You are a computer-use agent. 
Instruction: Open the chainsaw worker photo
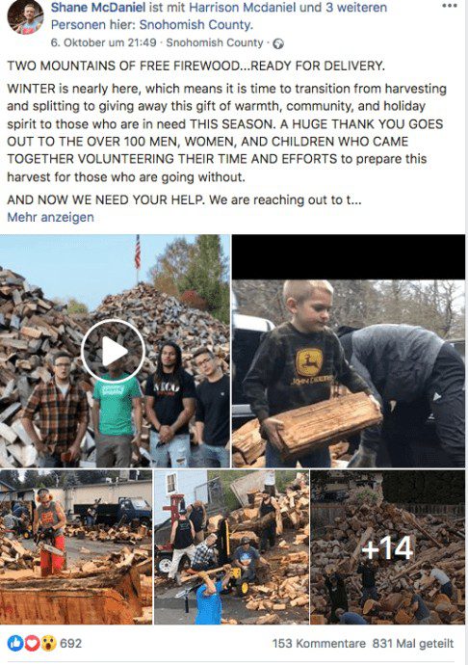pyautogui.click(x=76, y=546)
